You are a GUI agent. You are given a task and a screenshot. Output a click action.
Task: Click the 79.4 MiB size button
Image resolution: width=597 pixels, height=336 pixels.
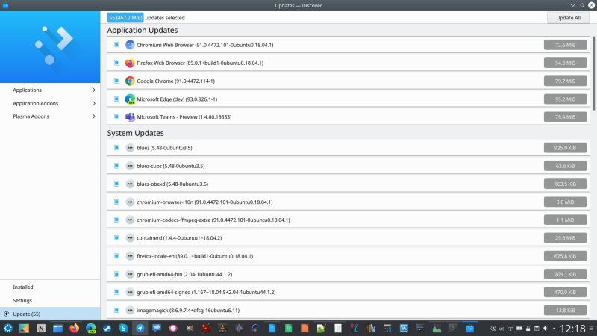(x=565, y=117)
